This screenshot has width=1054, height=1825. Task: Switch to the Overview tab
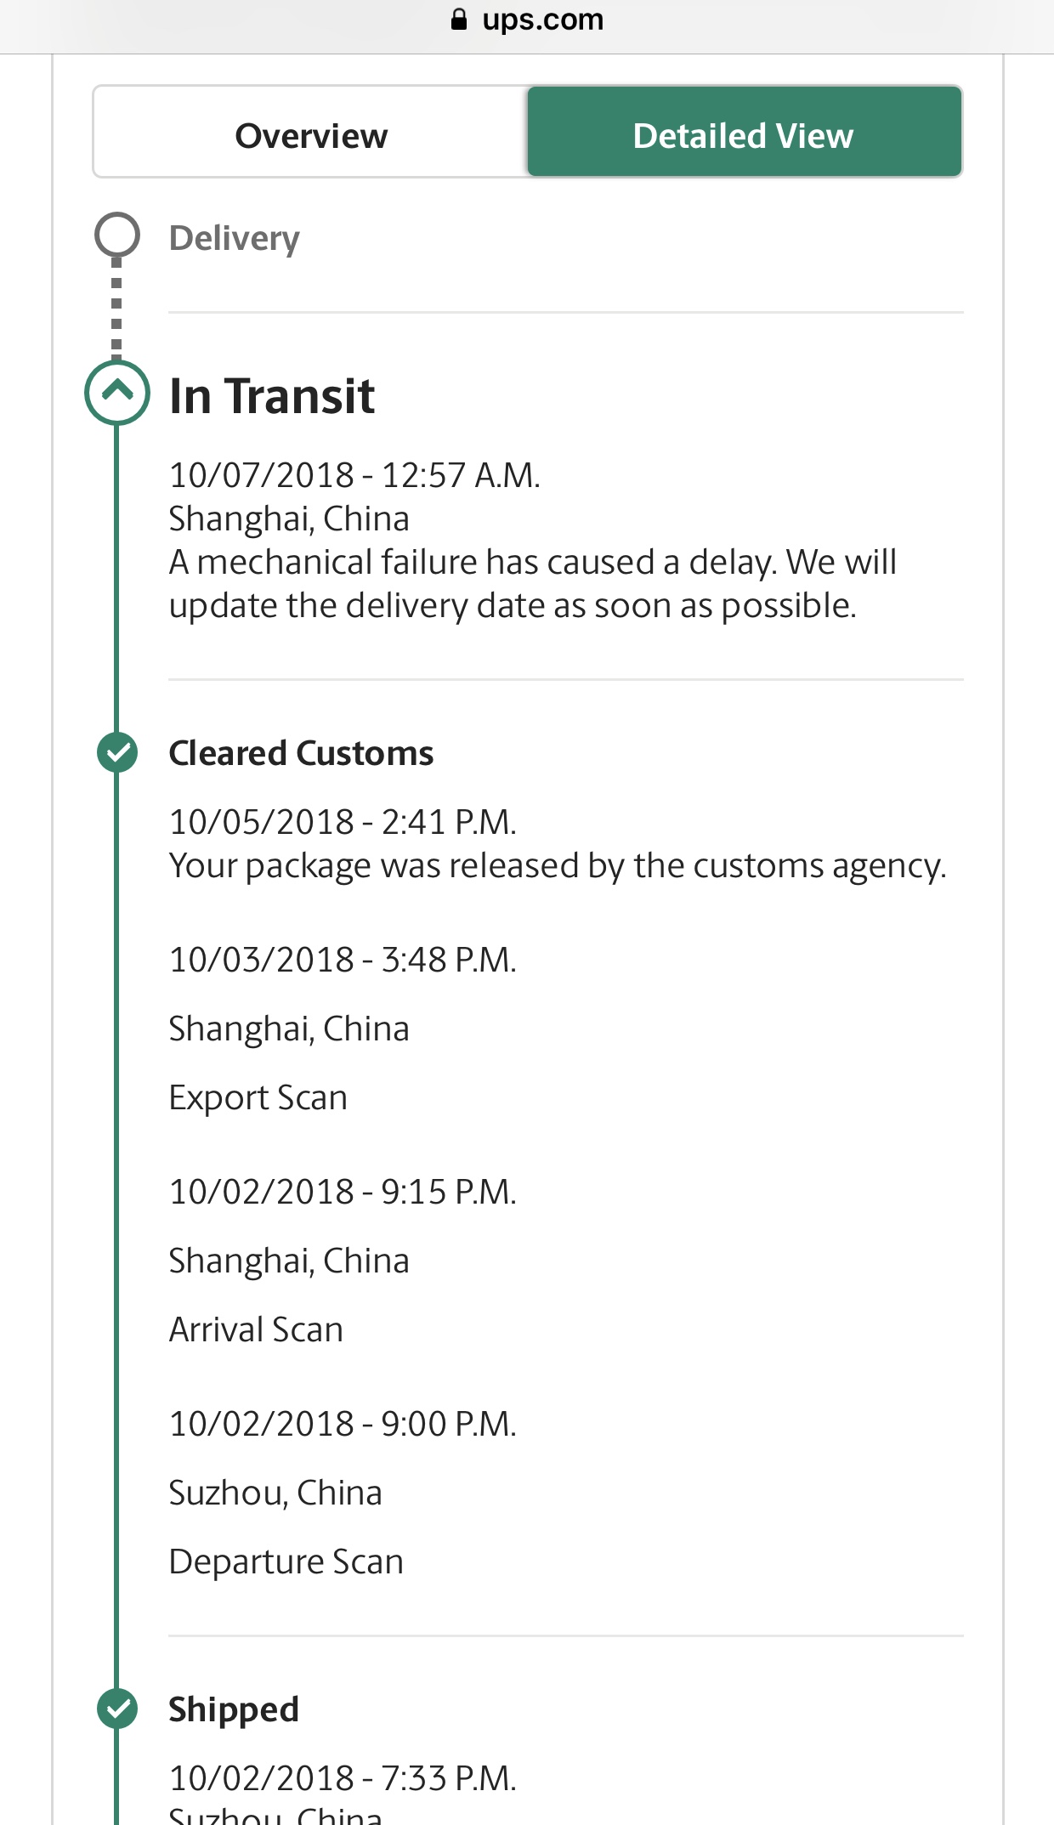[x=311, y=135]
